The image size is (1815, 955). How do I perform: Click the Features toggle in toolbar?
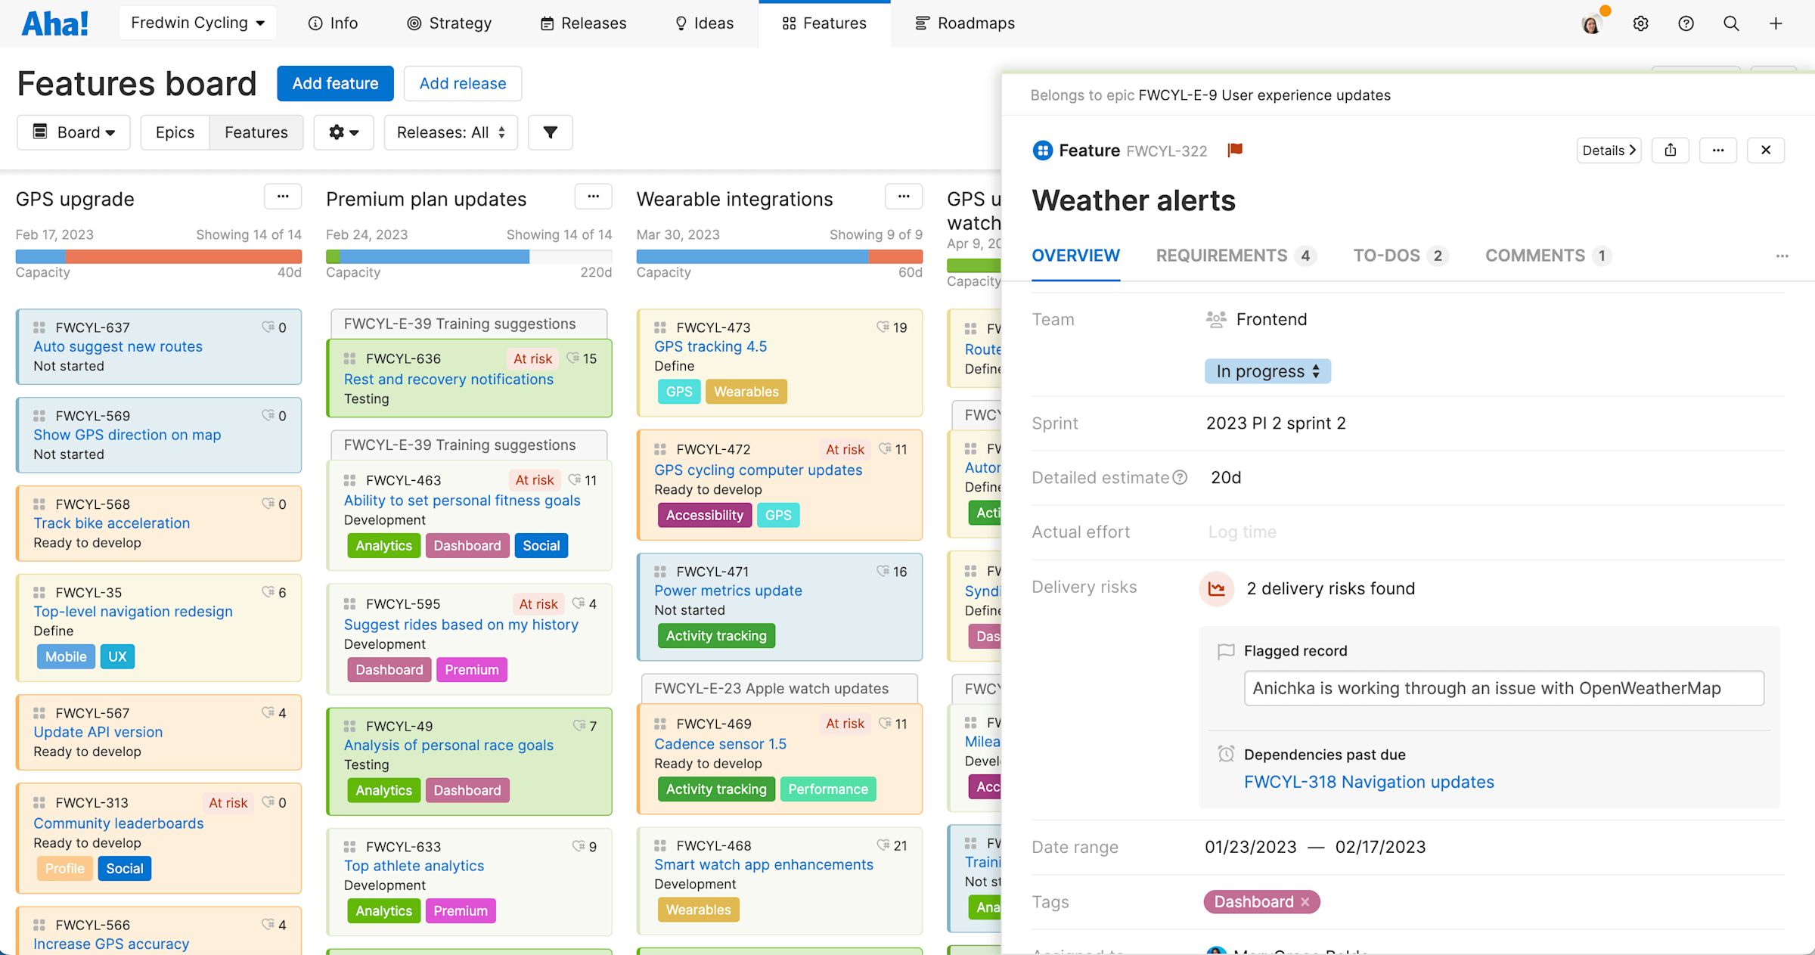pyautogui.click(x=257, y=132)
